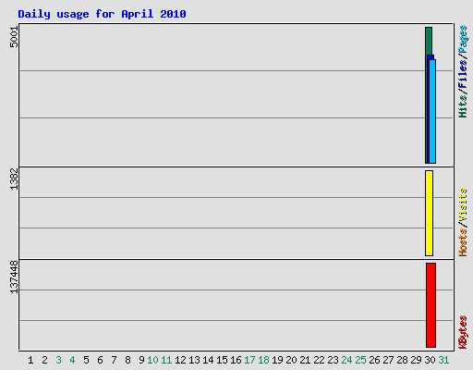This screenshot has width=473, height=370.
Task: Click day 12 on the x-axis
Action: click(x=180, y=360)
